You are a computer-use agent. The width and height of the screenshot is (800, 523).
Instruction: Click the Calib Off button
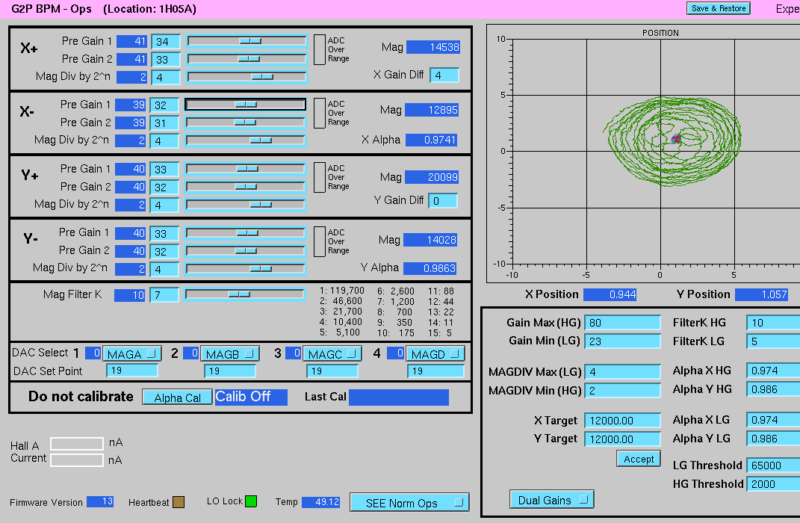(251, 397)
